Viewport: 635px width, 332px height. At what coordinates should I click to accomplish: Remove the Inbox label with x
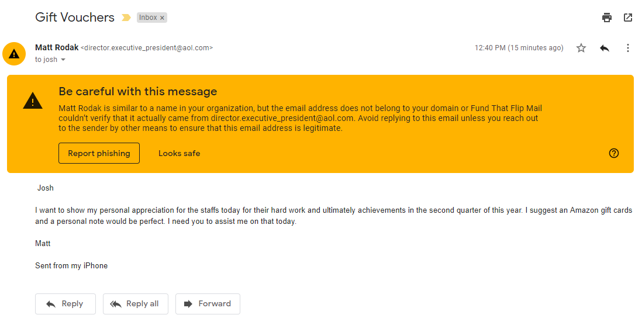(x=162, y=18)
